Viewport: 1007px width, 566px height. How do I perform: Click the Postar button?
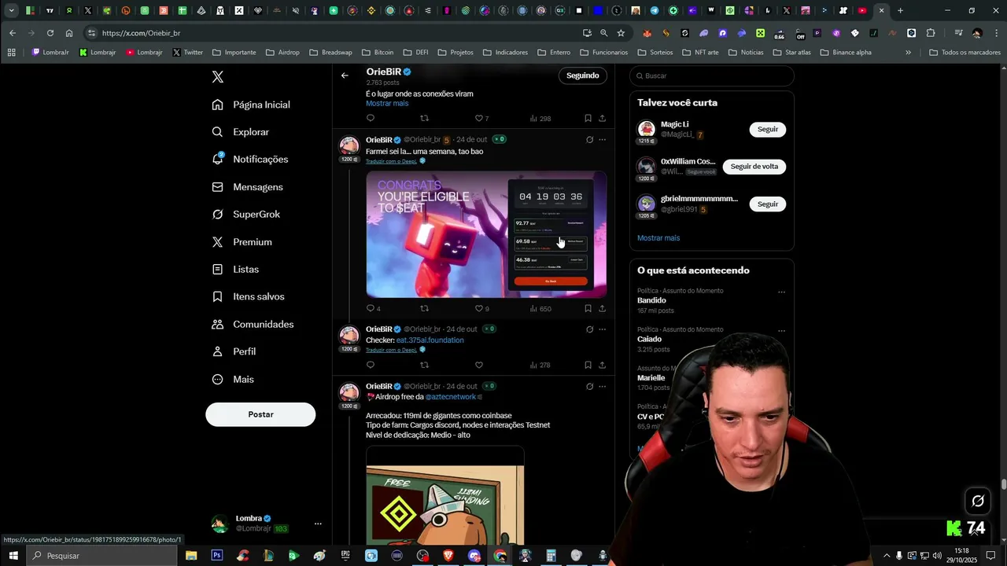tap(260, 414)
